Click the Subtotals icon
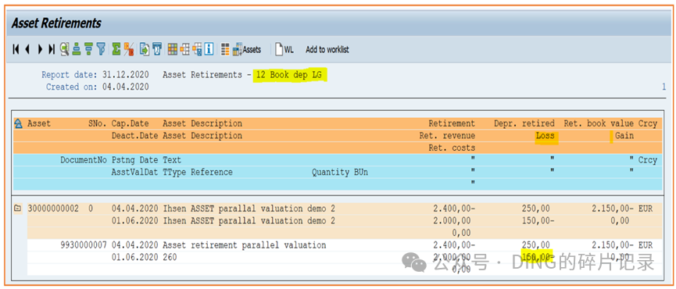Viewport: 676px width, 289px height. [x=128, y=49]
